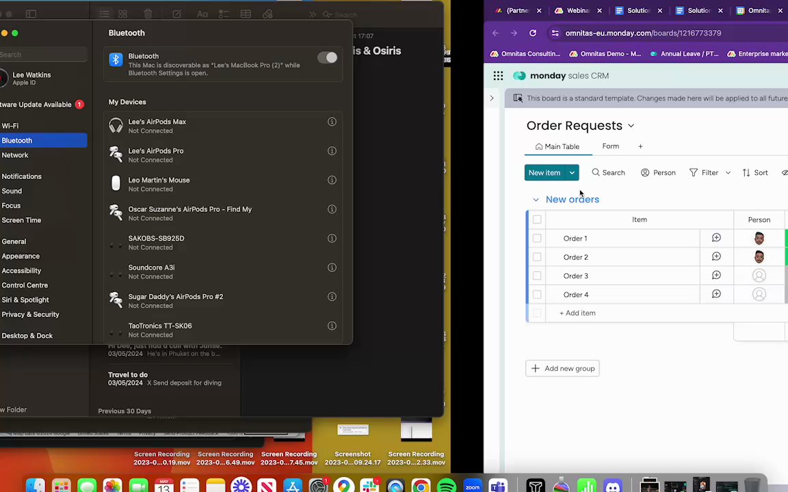This screenshot has height=492, width=788.
Task: Click the Chrome address bar URL
Action: [643, 33]
